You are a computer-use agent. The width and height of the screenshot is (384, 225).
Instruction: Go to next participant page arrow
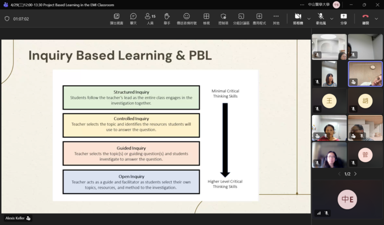(355, 174)
